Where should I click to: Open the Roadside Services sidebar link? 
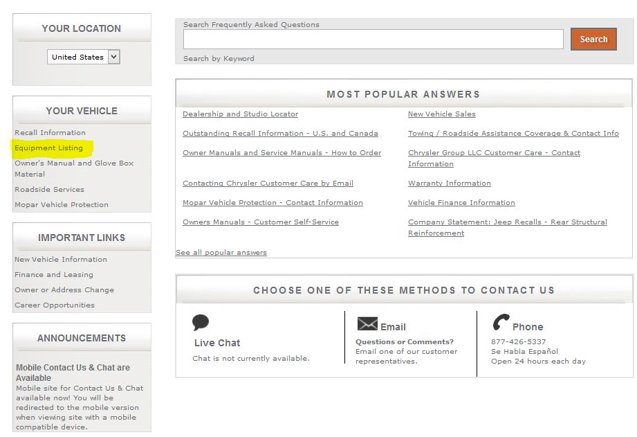point(50,190)
